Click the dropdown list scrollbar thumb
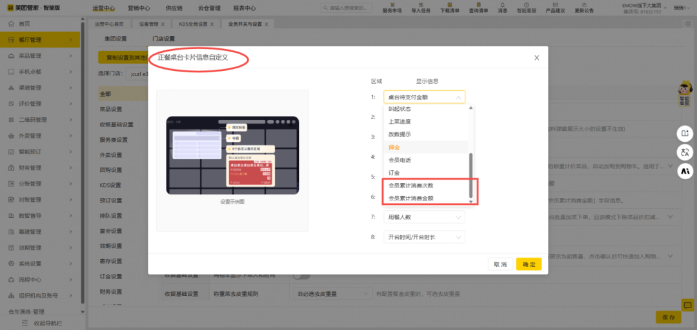The image size is (697, 330). pos(471,175)
